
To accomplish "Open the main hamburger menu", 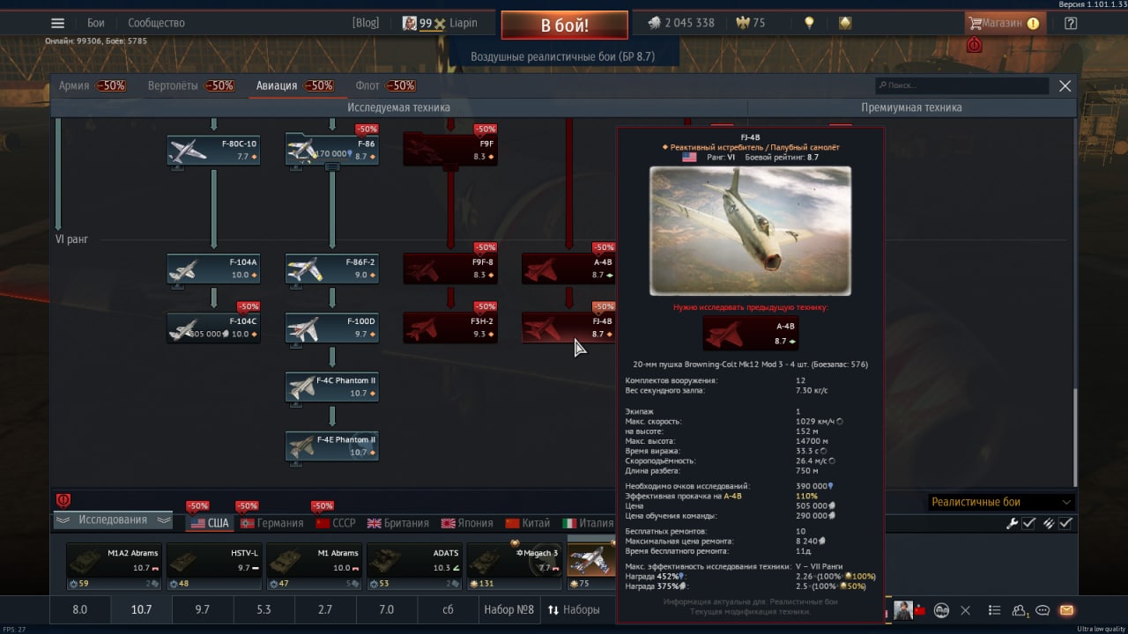I will (58, 24).
